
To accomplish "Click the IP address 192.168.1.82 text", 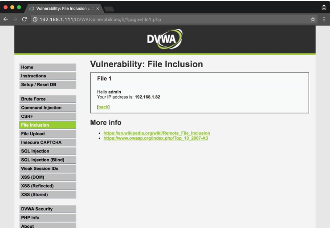I will [x=147, y=97].
